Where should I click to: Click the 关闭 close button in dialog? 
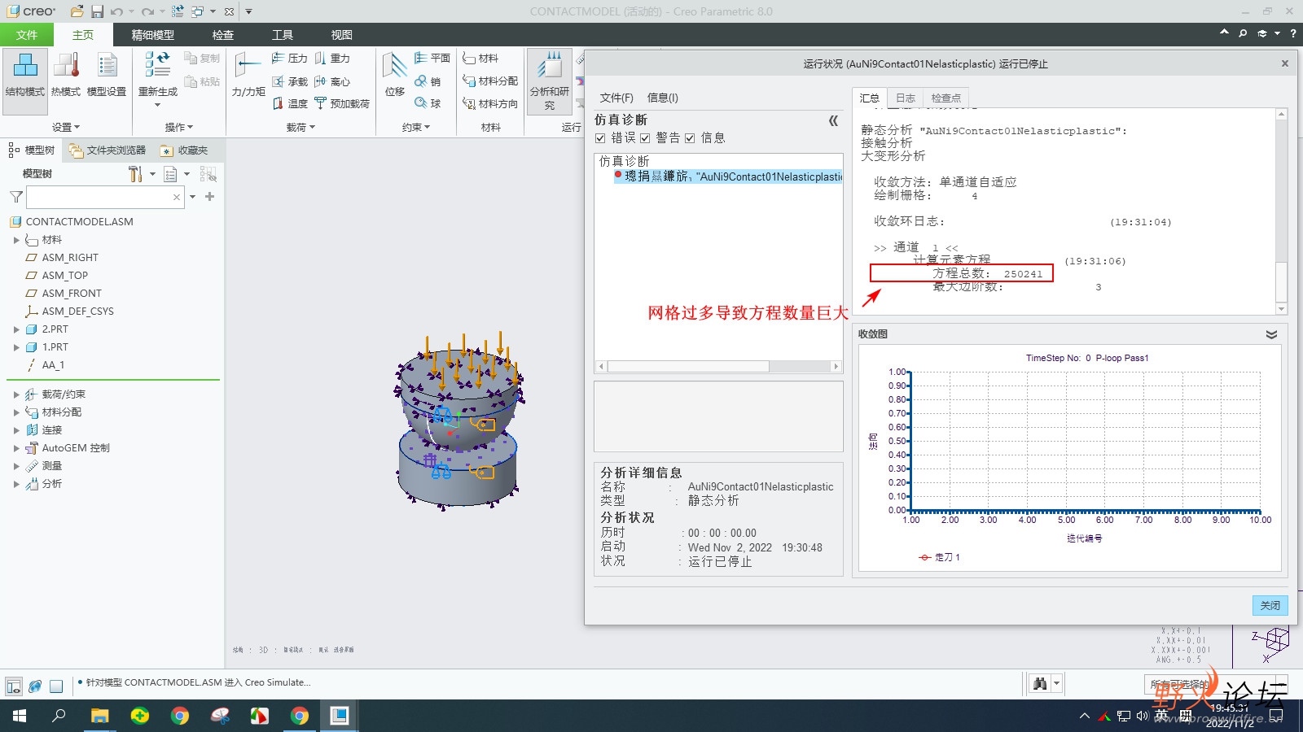(1270, 605)
